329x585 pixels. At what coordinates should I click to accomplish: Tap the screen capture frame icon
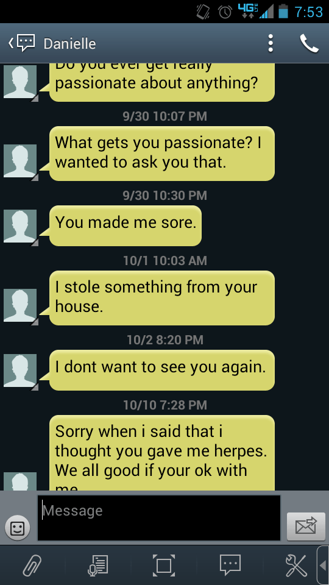click(x=164, y=565)
